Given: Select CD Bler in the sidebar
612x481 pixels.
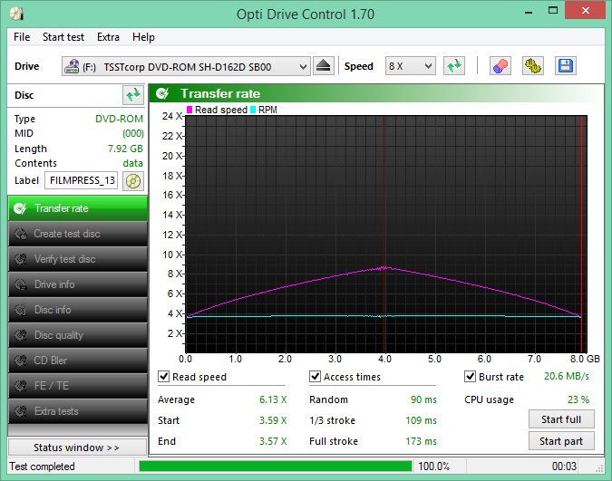Looking at the screenshot, I should point(76,361).
